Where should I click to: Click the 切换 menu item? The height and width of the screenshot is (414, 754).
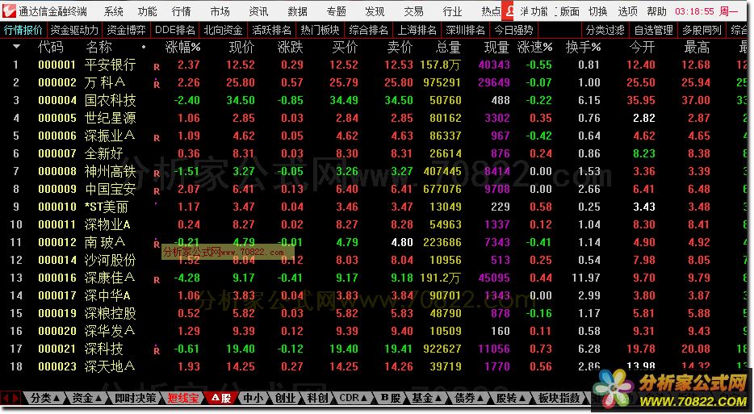pos(597,11)
